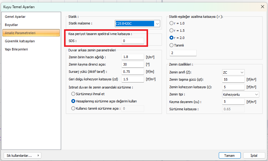Open the Boyutlar section
The image size is (268, 161).
31,25
